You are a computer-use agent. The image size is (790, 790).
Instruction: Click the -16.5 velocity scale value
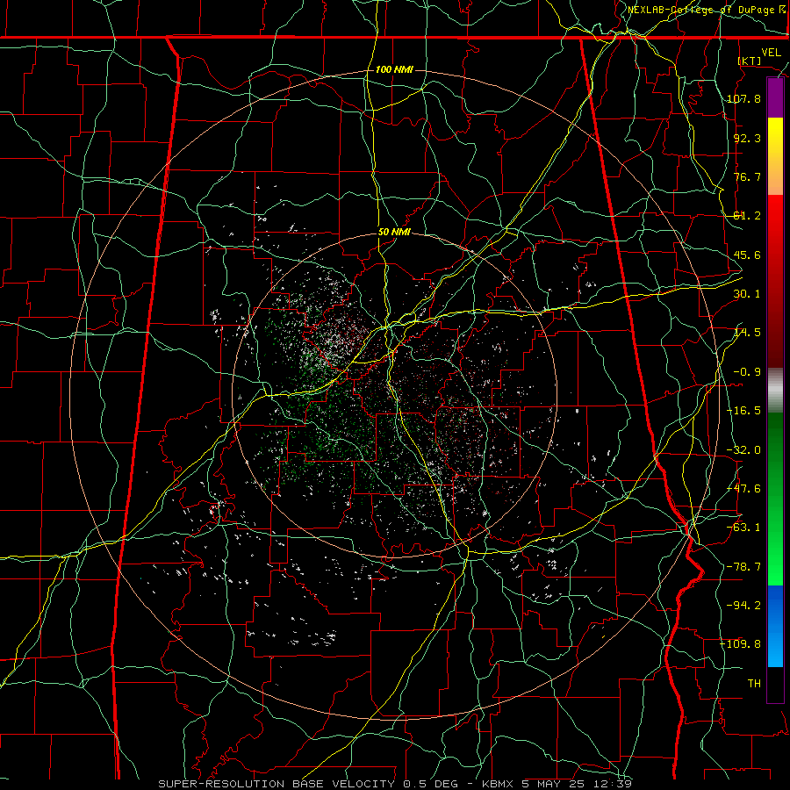[x=743, y=411]
